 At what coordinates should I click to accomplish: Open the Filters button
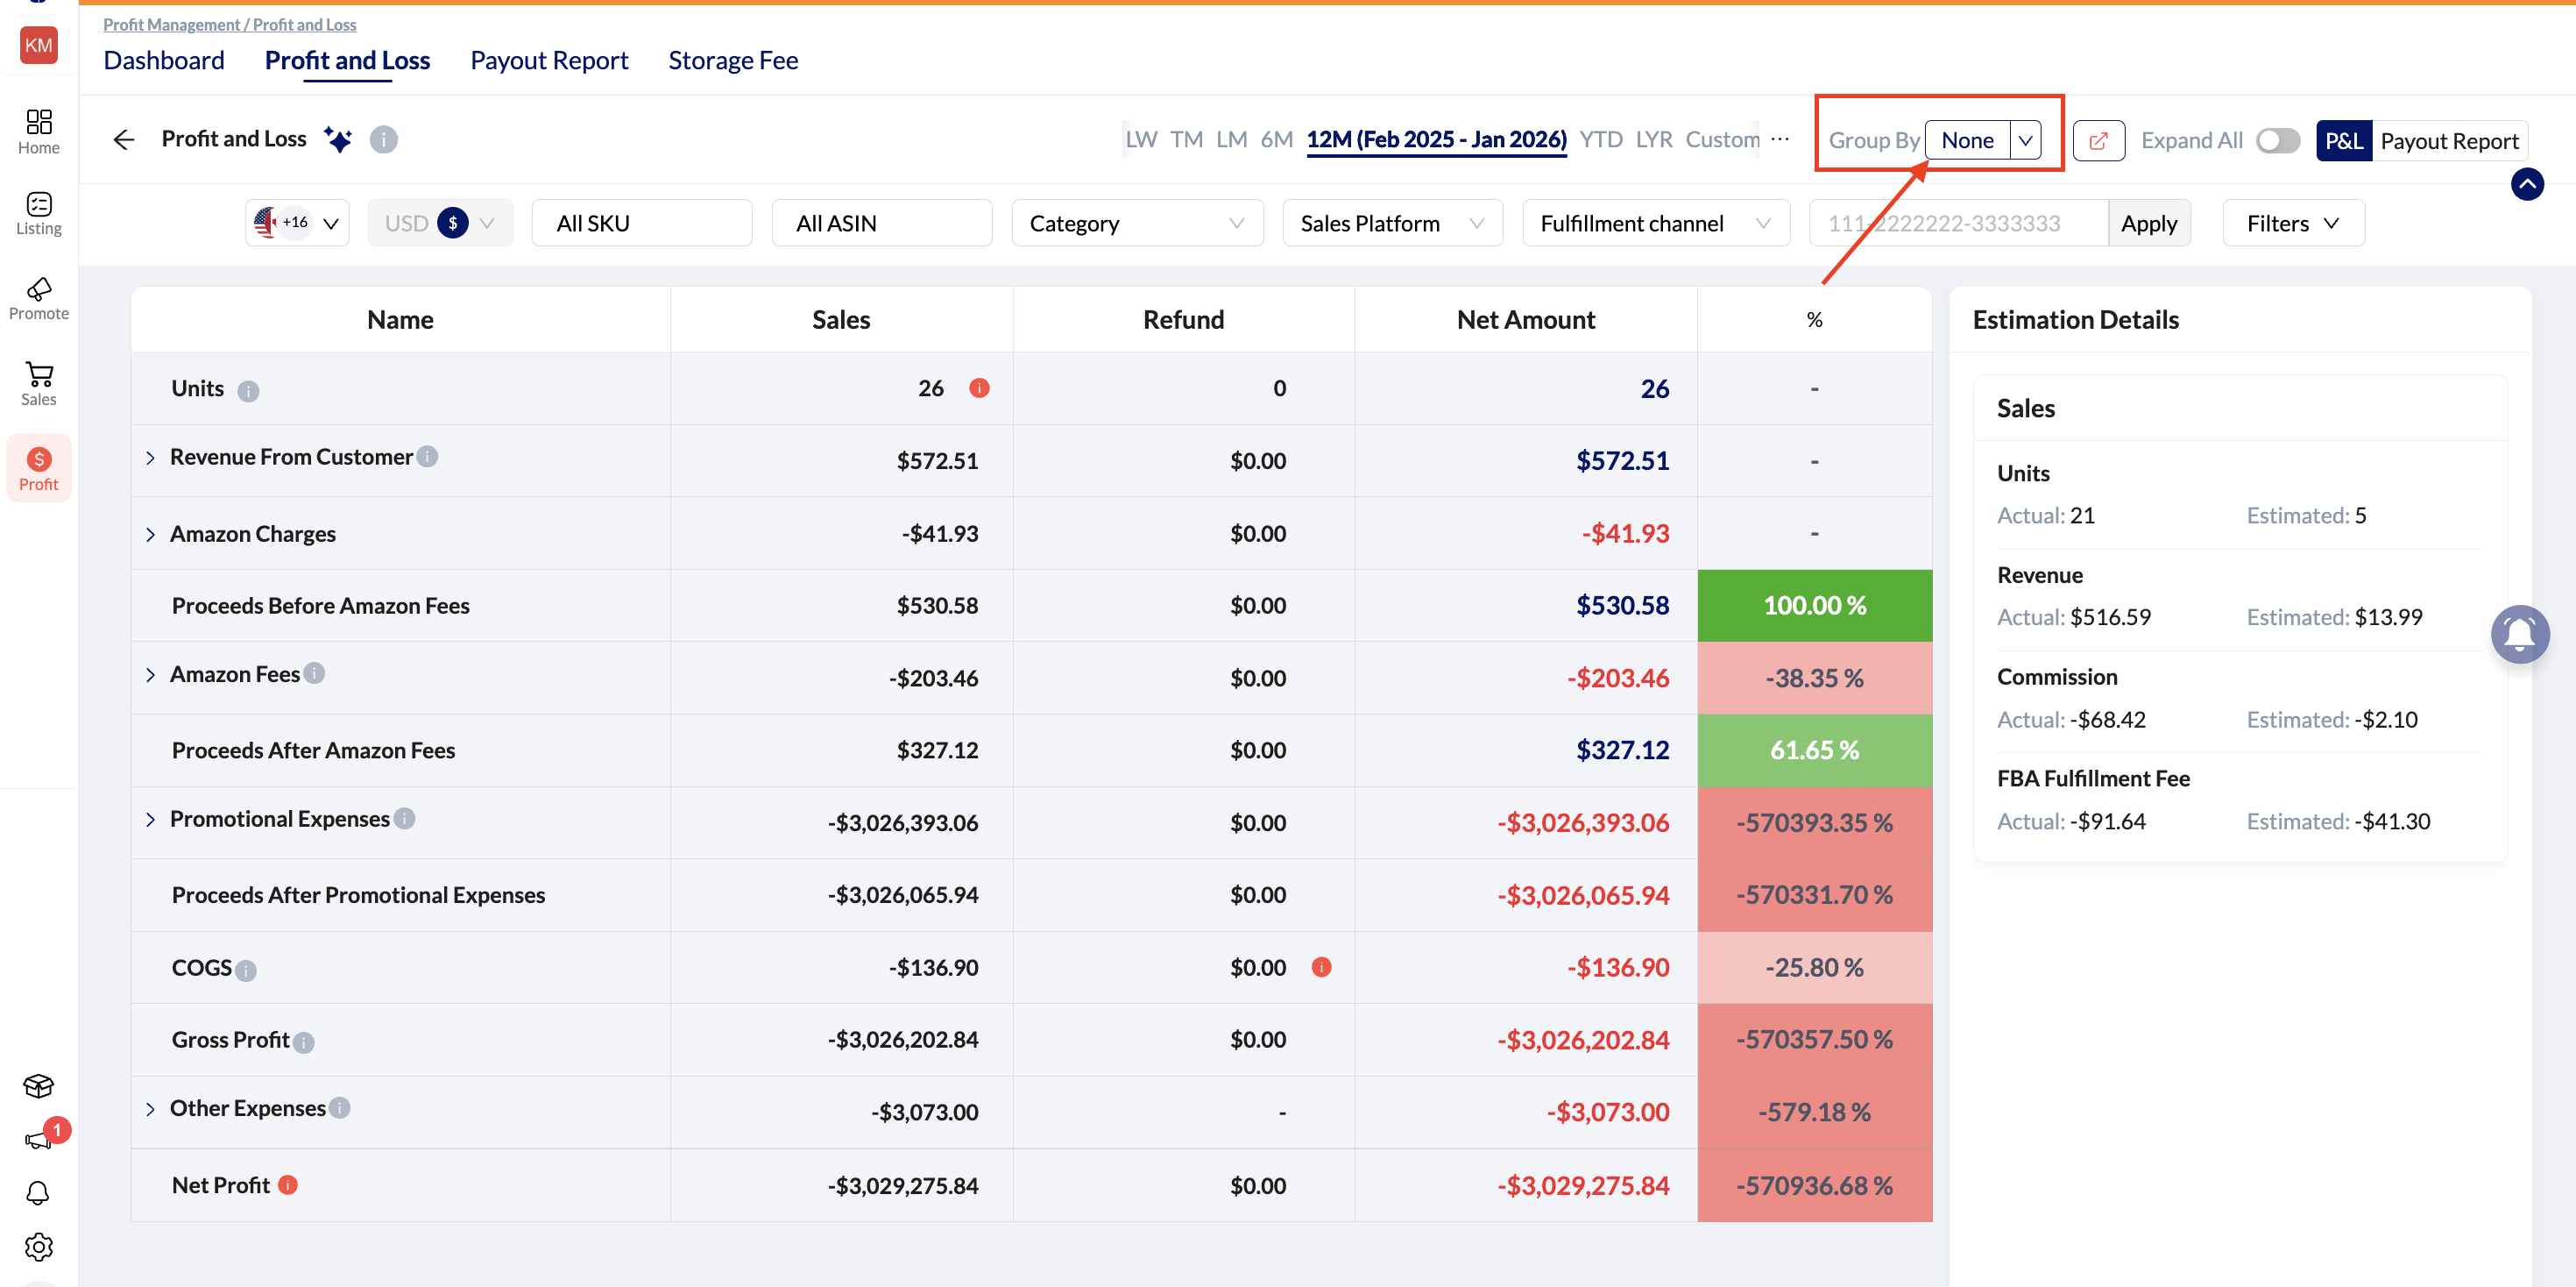pyautogui.click(x=2292, y=224)
